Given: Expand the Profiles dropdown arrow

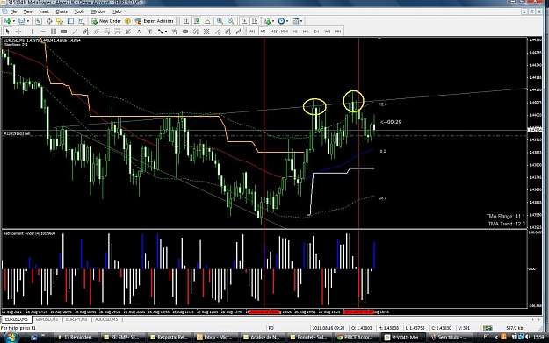Looking at the screenshot, I should [x=28, y=21].
